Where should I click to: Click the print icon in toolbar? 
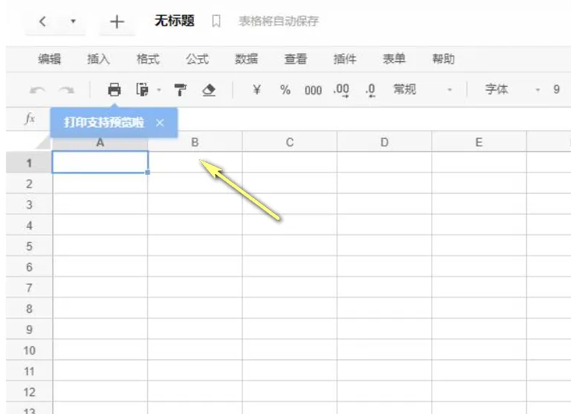click(x=114, y=90)
